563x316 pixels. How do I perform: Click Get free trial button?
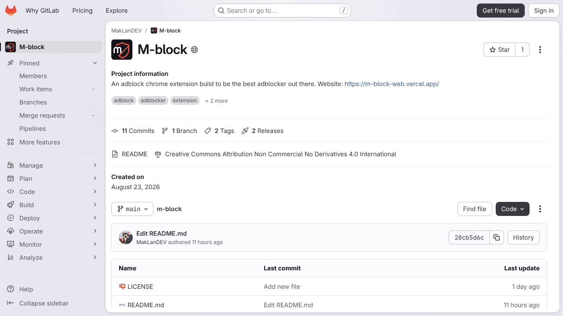click(501, 11)
